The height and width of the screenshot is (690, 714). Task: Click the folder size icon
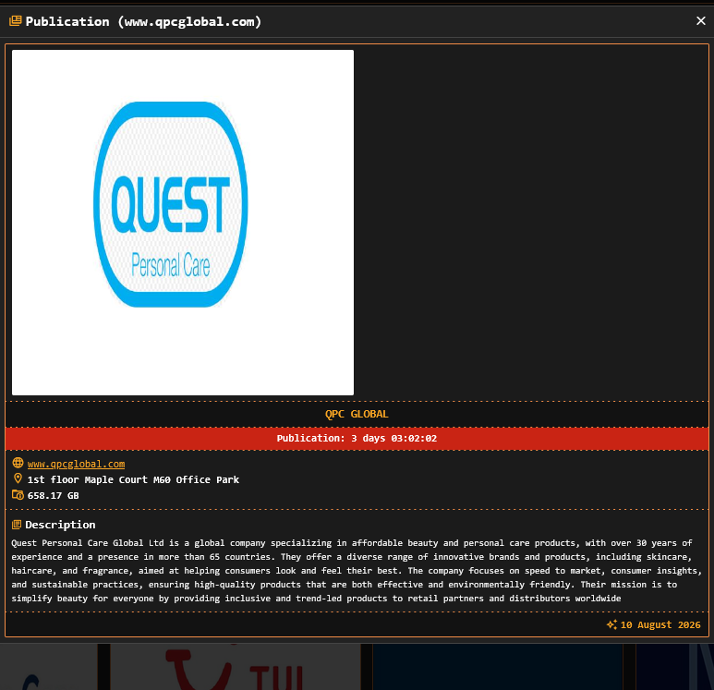[18, 494]
